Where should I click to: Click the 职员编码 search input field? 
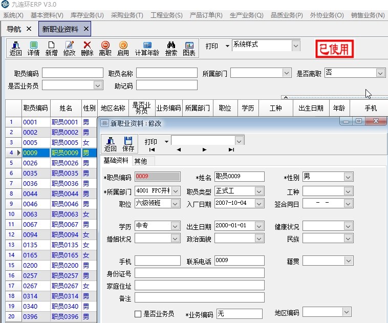(x=73, y=73)
